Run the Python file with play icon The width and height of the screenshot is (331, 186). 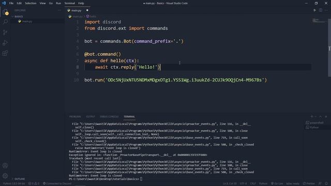coord(314,10)
